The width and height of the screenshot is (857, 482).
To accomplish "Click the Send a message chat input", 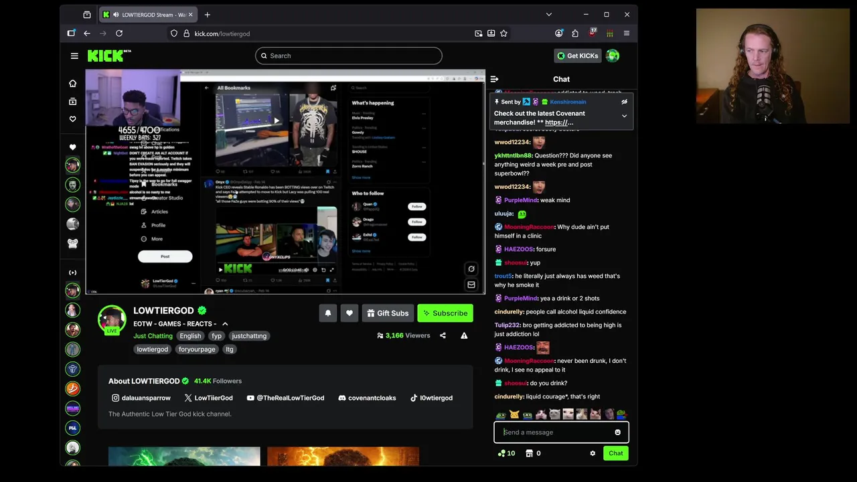I will pyautogui.click(x=561, y=432).
